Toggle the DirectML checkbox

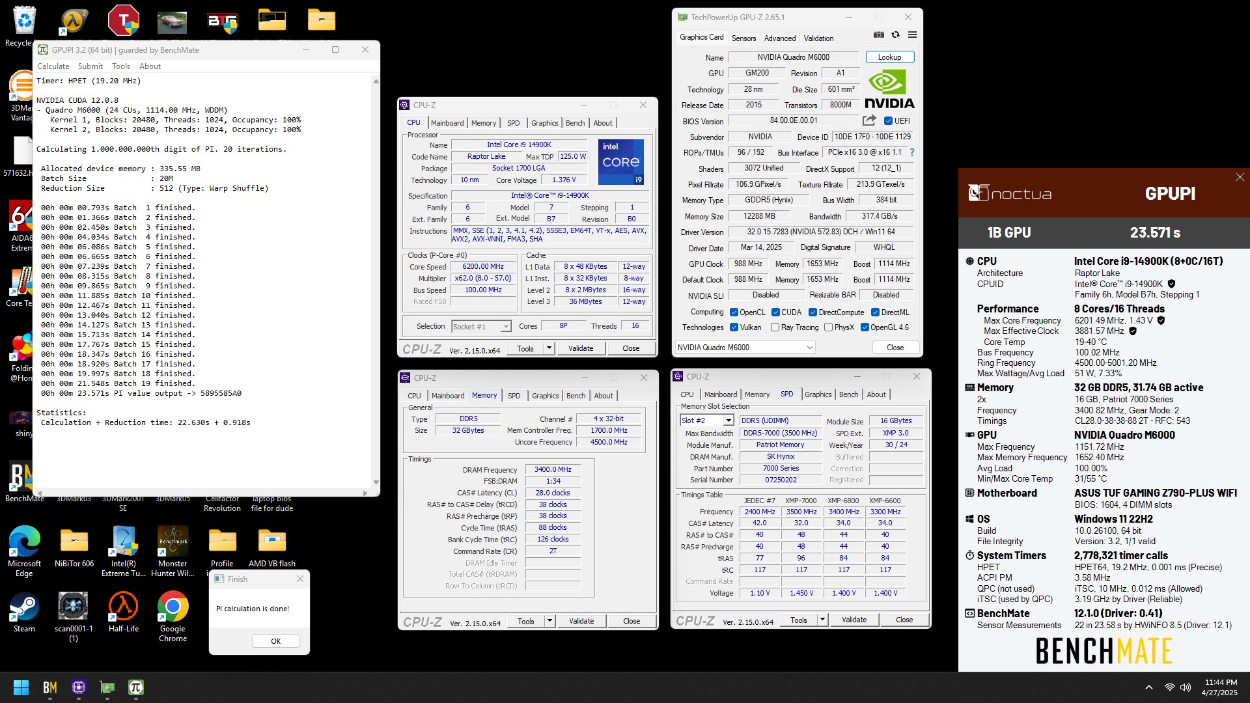(875, 312)
